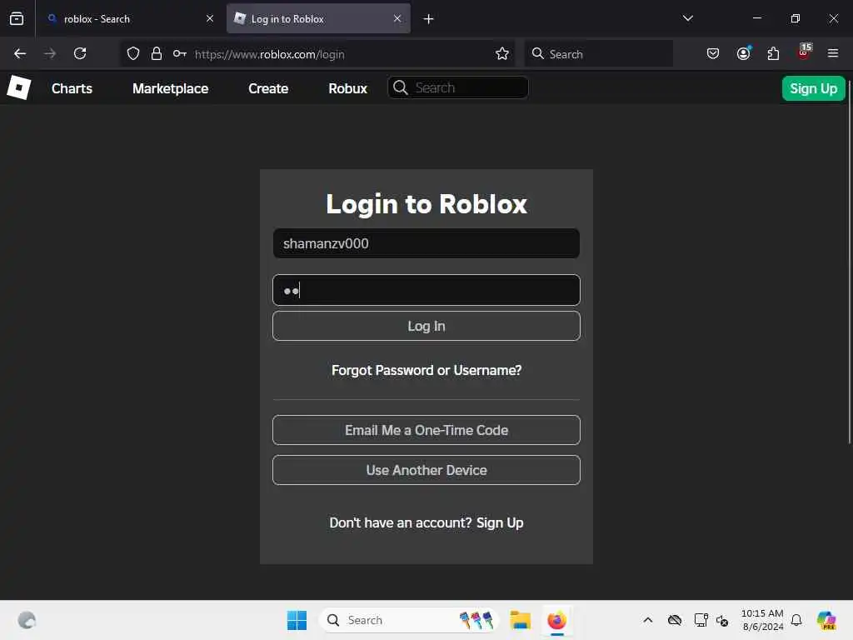Focus the username field with shamanzv000
Image resolution: width=853 pixels, height=640 pixels.
coord(426,243)
